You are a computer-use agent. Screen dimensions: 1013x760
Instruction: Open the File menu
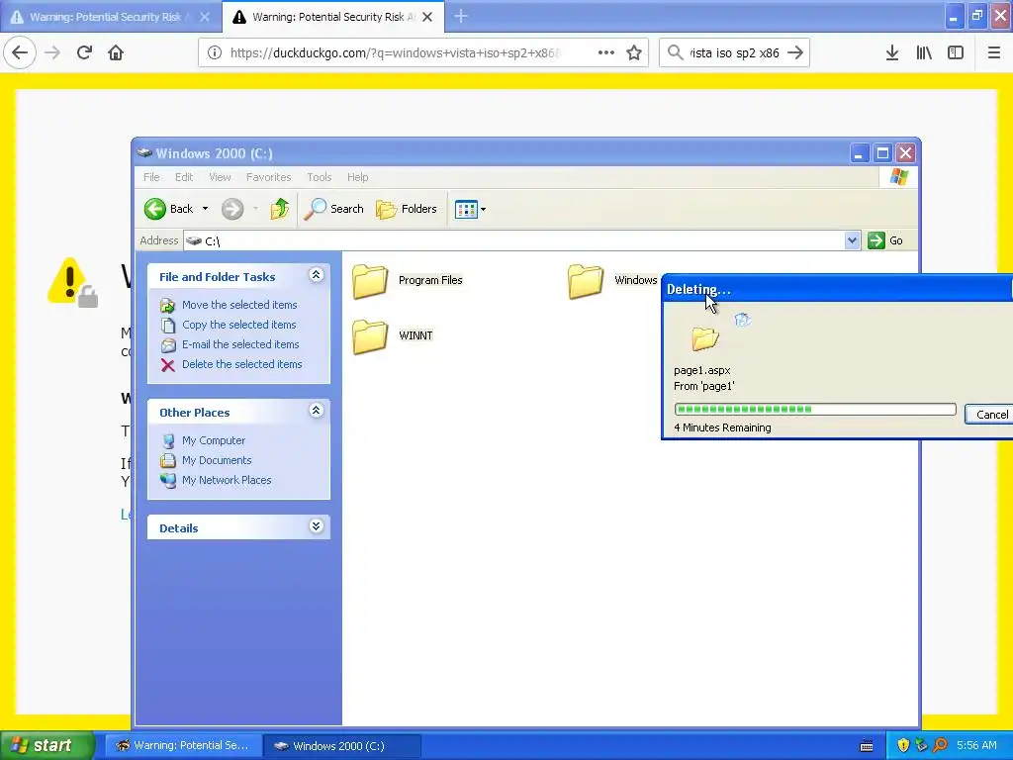(151, 177)
